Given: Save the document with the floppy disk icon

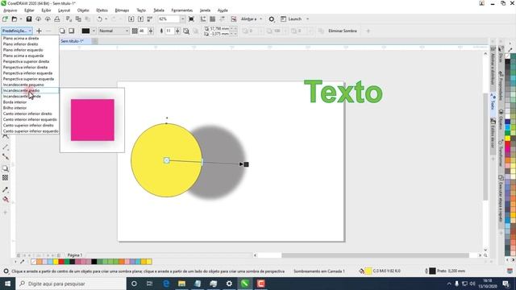Looking at the screenshot, I should click(x=29, y=19).
